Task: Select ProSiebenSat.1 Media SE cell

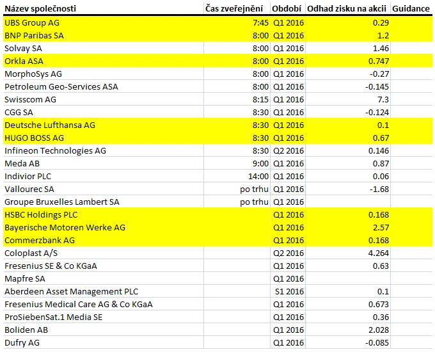Action: click(54, 317)
